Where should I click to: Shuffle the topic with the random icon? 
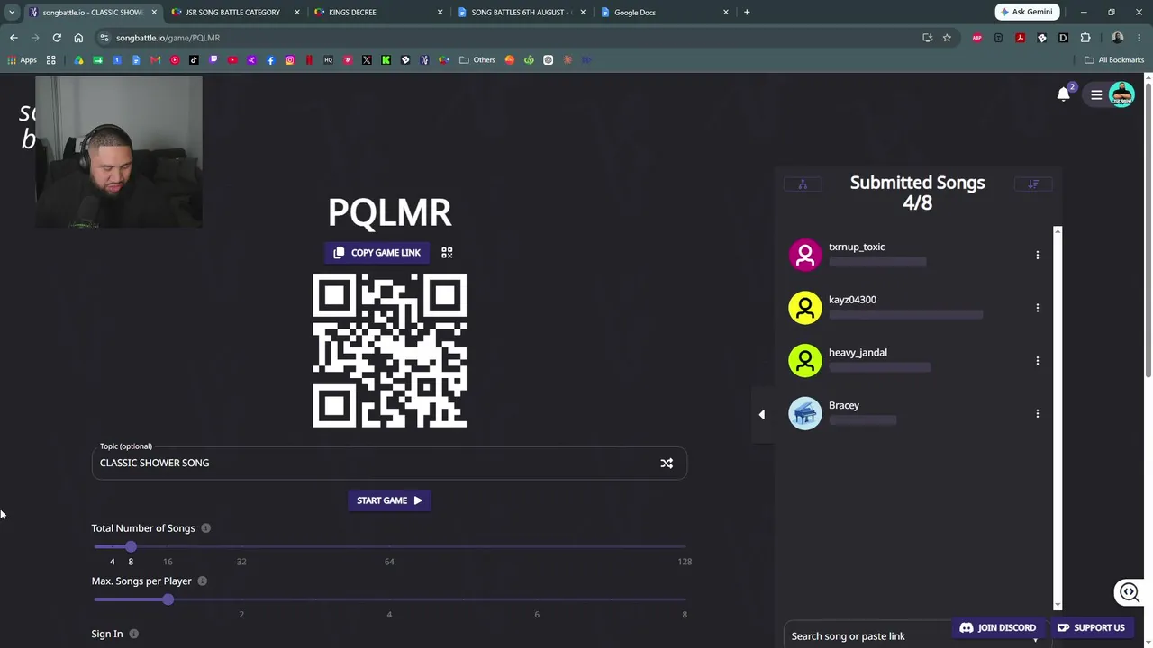(x=667, y=463)
